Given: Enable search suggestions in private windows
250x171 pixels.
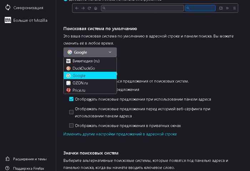Looking at the screenshot, I should click(x=71, y=125).
